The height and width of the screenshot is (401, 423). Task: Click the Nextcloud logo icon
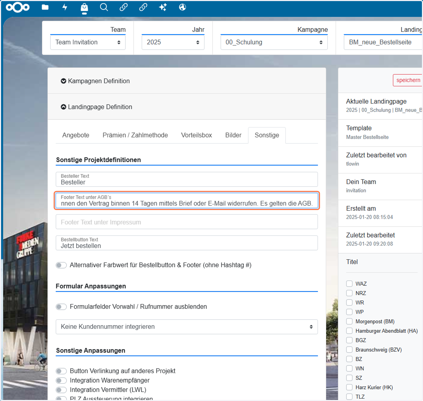[18, 7]
